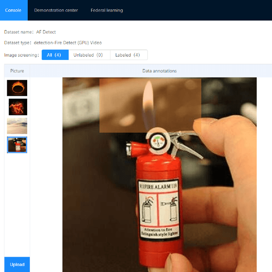Select the desert dunes thumbnail
The width and height of the screenshot is (272, 272).
[17, 126]
